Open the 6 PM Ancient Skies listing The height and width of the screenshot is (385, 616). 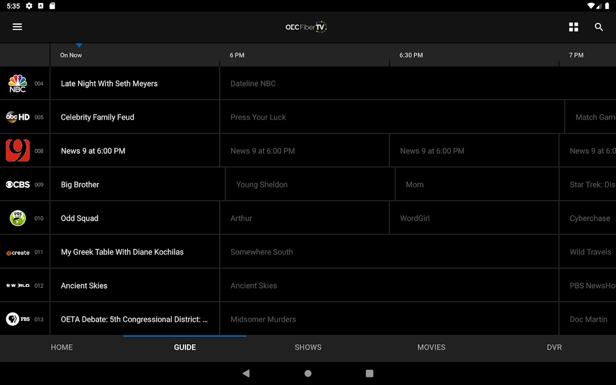(x=389, y=285)
